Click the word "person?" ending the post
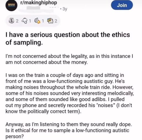Screen dimensions: 142x140 15,137
